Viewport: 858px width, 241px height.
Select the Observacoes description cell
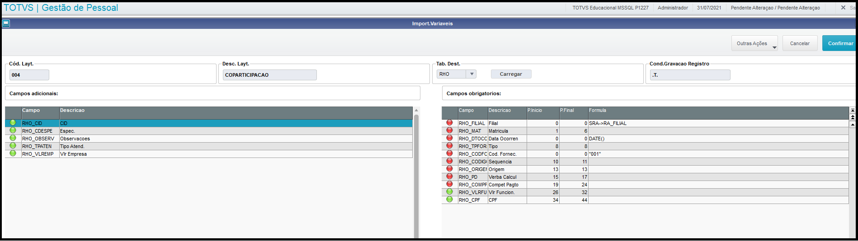tap(236, 139)
